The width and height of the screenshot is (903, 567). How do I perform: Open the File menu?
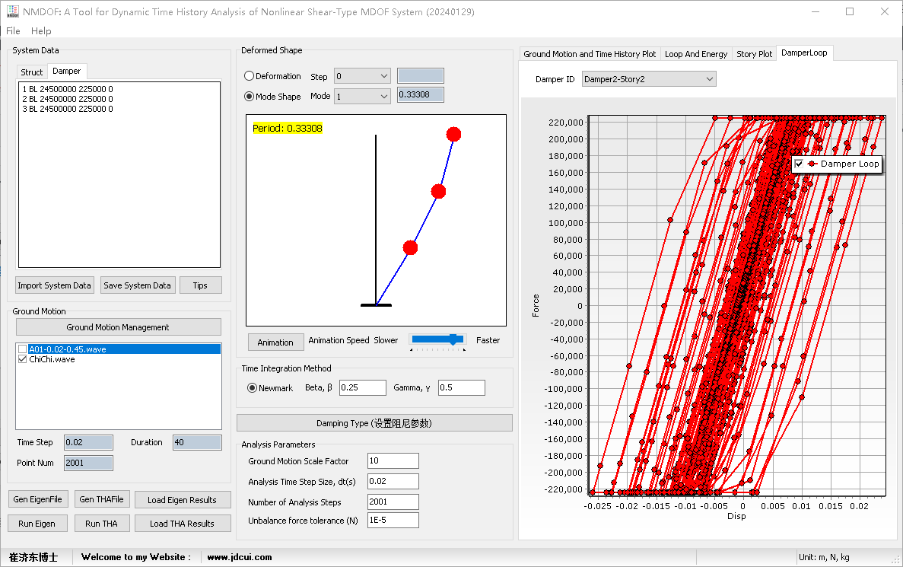(x=13, y=31)
